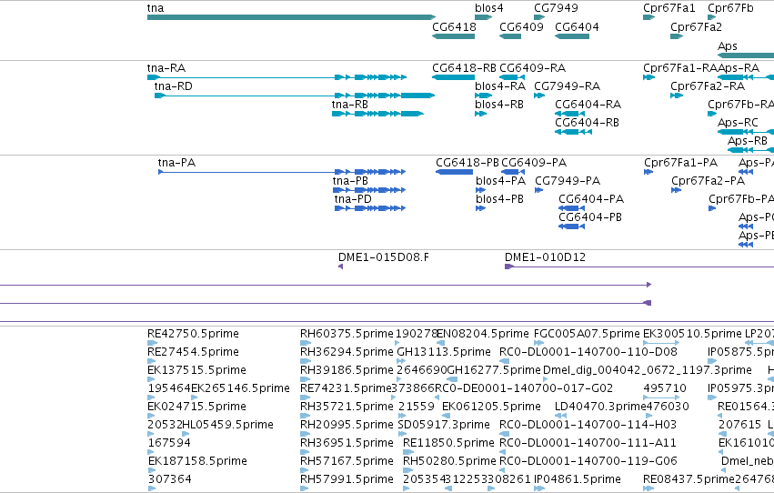
Task: Click the FGC005A07.5prime EST label
Action: tap(587, 334)
